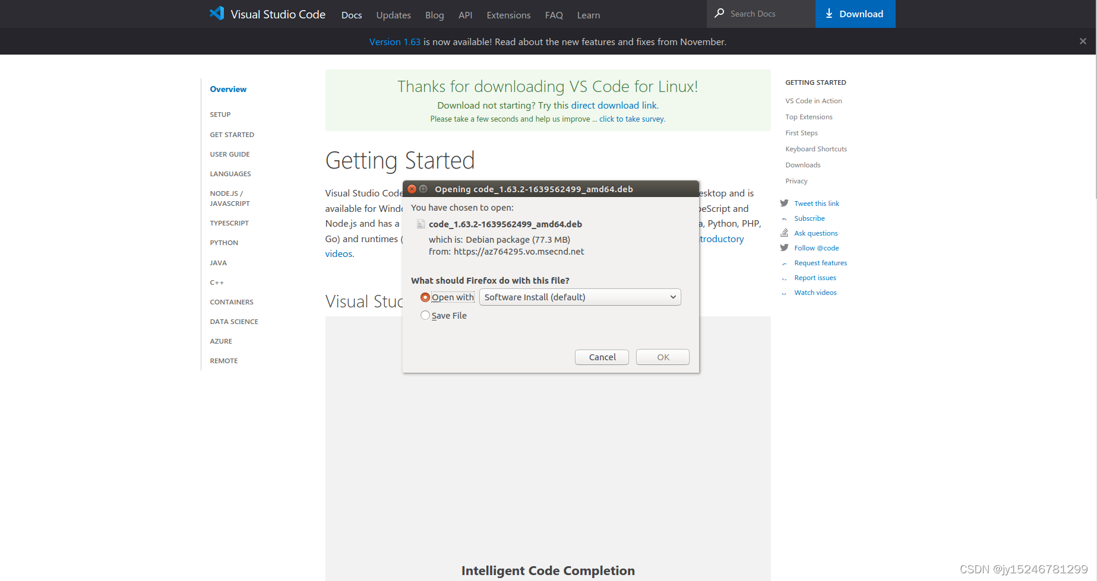The width and height of the screenshot is (1097, 581).
Task: Expand JAVA section in sidebar
Action: coord(218,263)
